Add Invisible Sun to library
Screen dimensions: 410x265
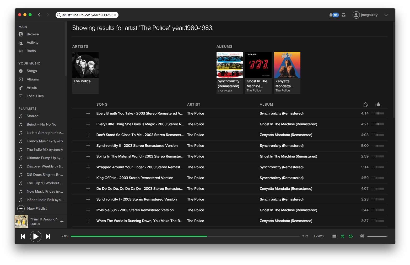(x=88, y=210)
